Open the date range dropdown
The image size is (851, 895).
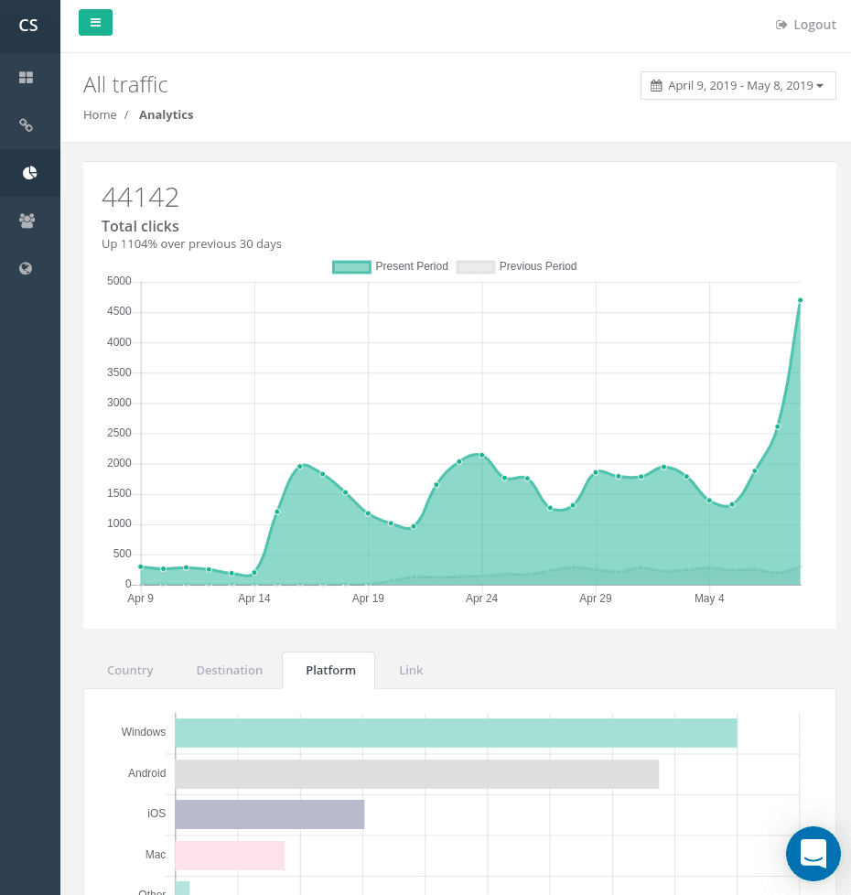tap(738, 85)
